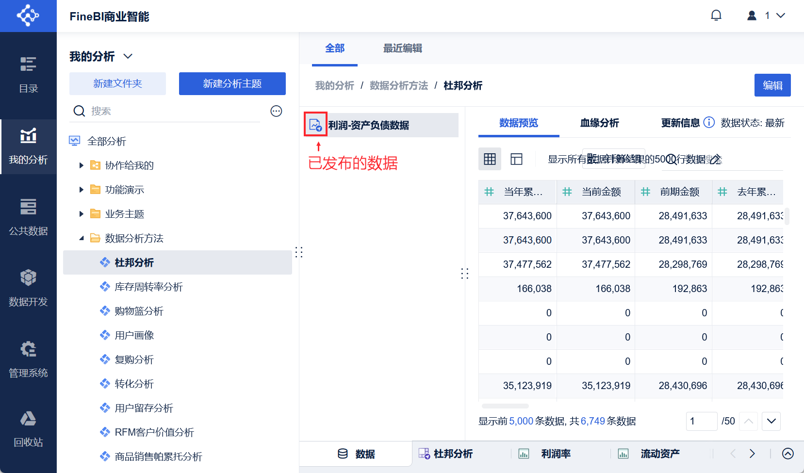Click the info icon next to 更新信息
The width and height of the screenshot is (804, 473).
click(709, 122)
